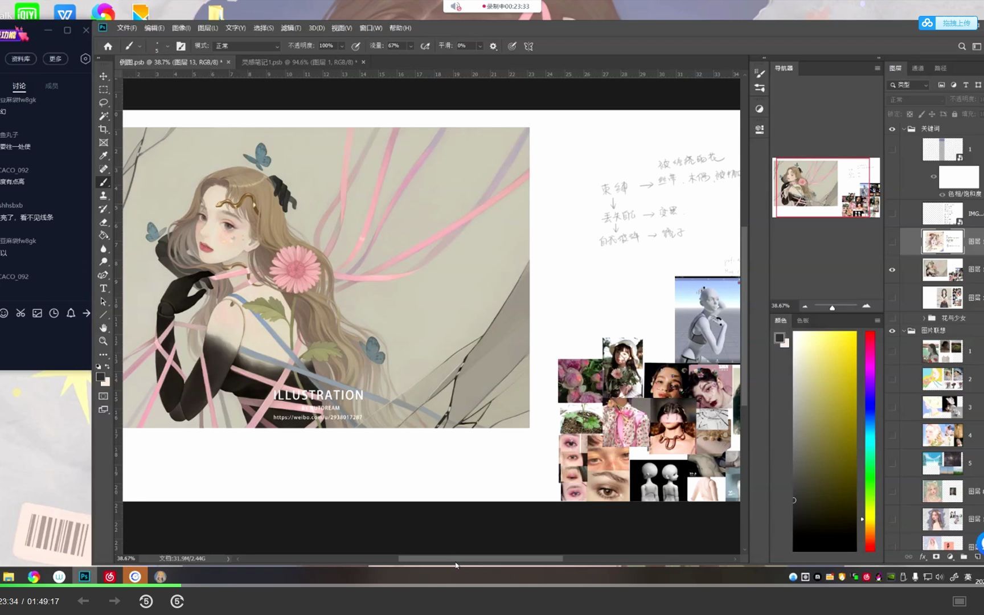The image size is (984, 615).
Task: Enable airbrush build-up effects
Action: click(x=425, y=46)
